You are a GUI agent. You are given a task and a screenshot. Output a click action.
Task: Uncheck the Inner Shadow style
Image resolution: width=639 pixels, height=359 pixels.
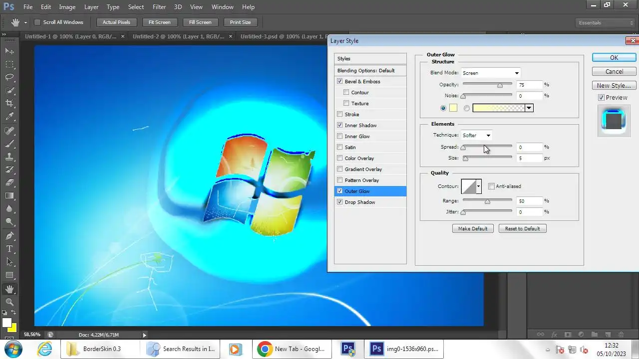(340, 125)
